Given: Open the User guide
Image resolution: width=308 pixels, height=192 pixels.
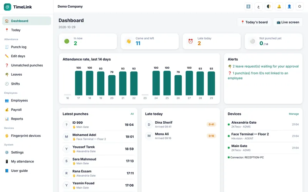Looking at the screenshot, I should point(27,170).
